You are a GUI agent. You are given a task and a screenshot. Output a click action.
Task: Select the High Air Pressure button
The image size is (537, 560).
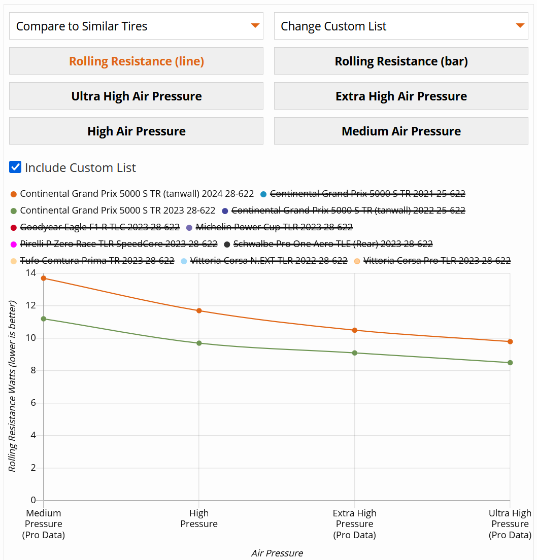pos(136,131)
